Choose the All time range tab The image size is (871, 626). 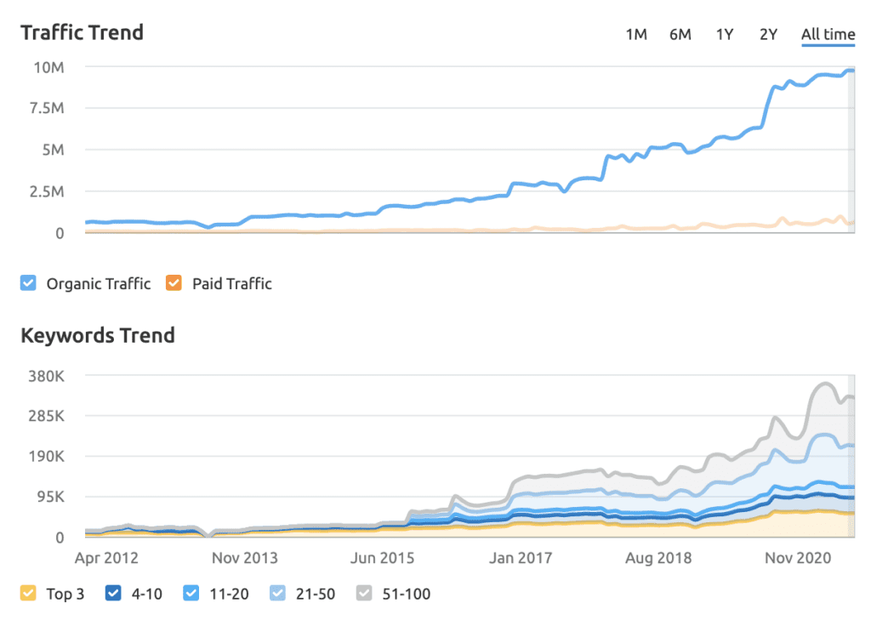click(828, 34)
